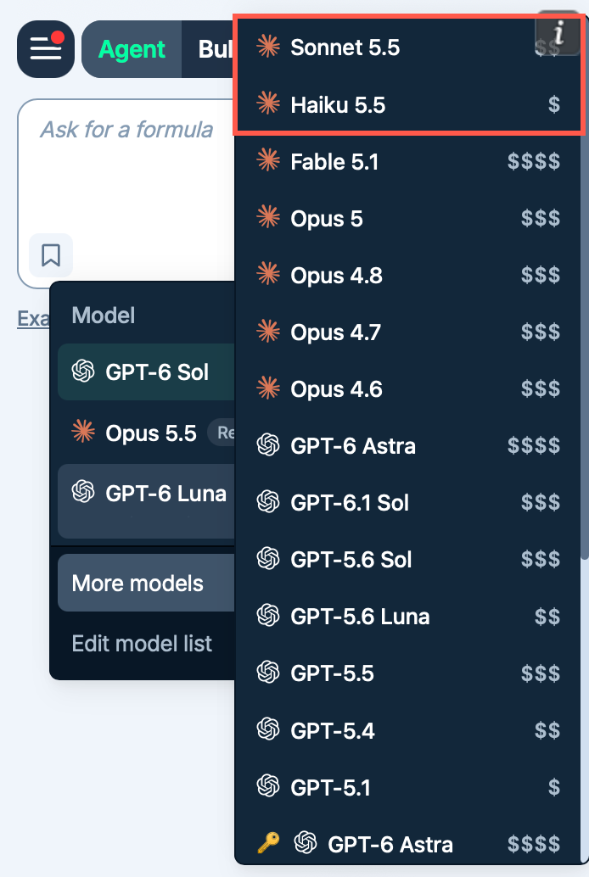Click the Anthropic logo beside Opus 5.5
589x877 pixels.
(x=83, y=433)
